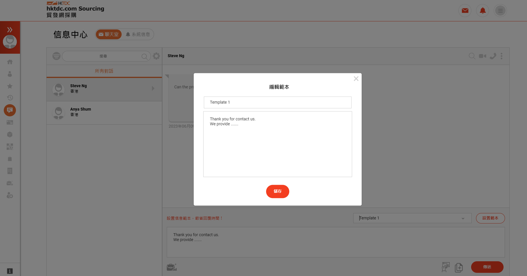The height and width of the screenshot is (276, 527).
Task: Open product box icon in sidebar
Action: 10,135
